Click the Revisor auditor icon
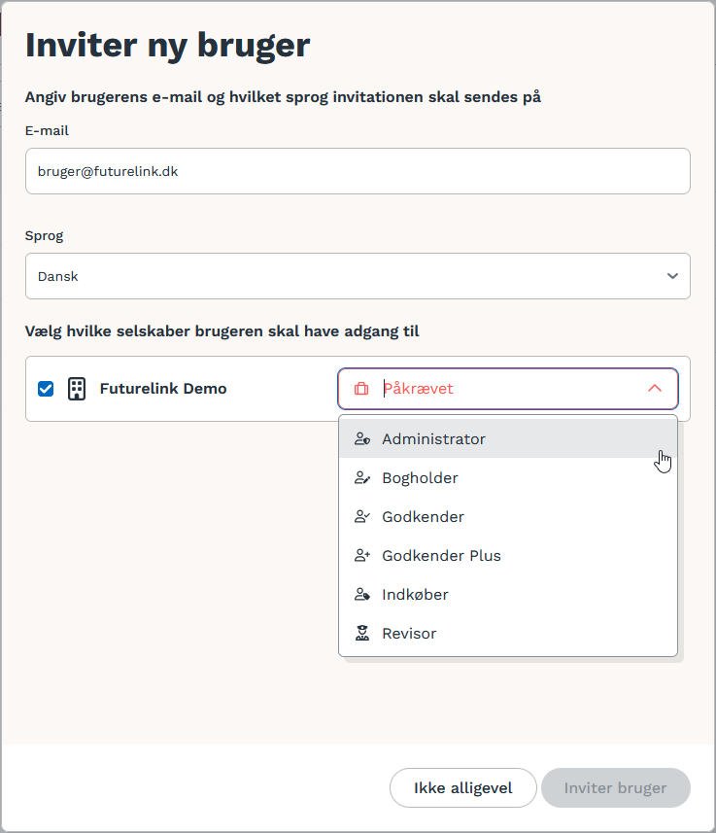Image resolution: width=716 pixels, height=833 pixels. click(x=362, y=633)
